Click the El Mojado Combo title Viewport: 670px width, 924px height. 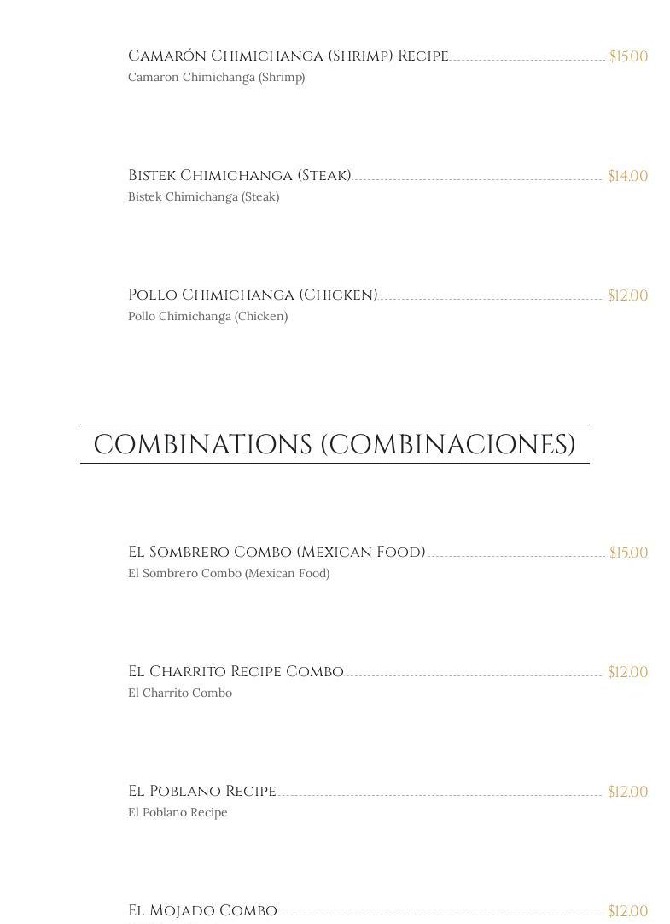coord(202,911)
